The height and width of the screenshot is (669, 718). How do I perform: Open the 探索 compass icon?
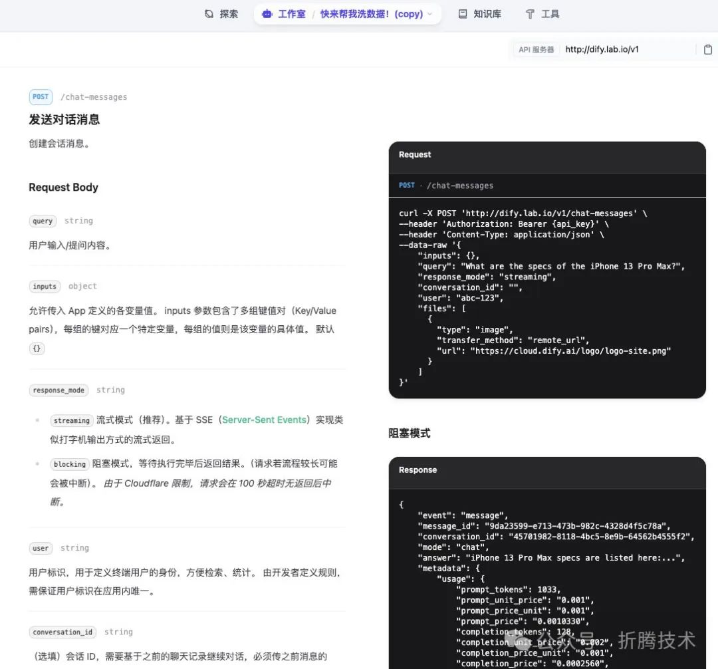point(209,14)
